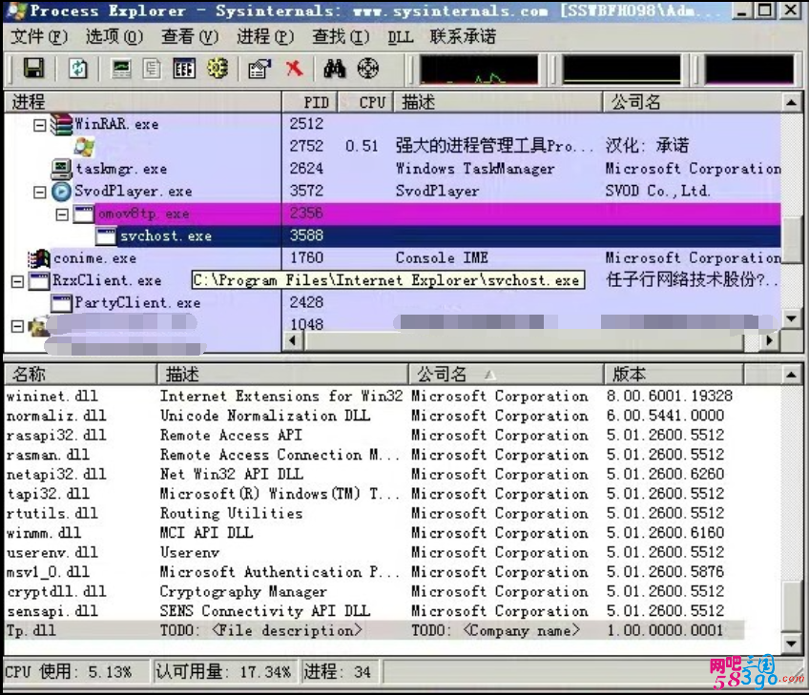The height and width of the screenshot is (695, 809).
Task: Click the DLL list scroll down arrow
Action: 792,643
